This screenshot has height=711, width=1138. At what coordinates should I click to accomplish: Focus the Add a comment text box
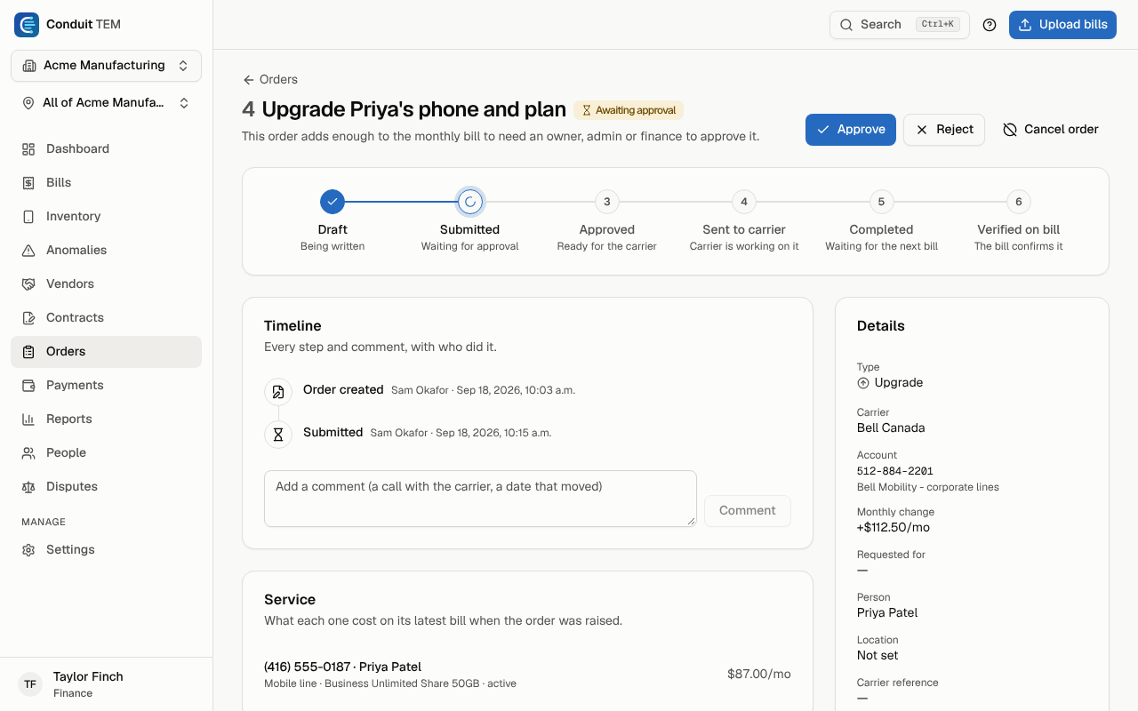point(480,499)
